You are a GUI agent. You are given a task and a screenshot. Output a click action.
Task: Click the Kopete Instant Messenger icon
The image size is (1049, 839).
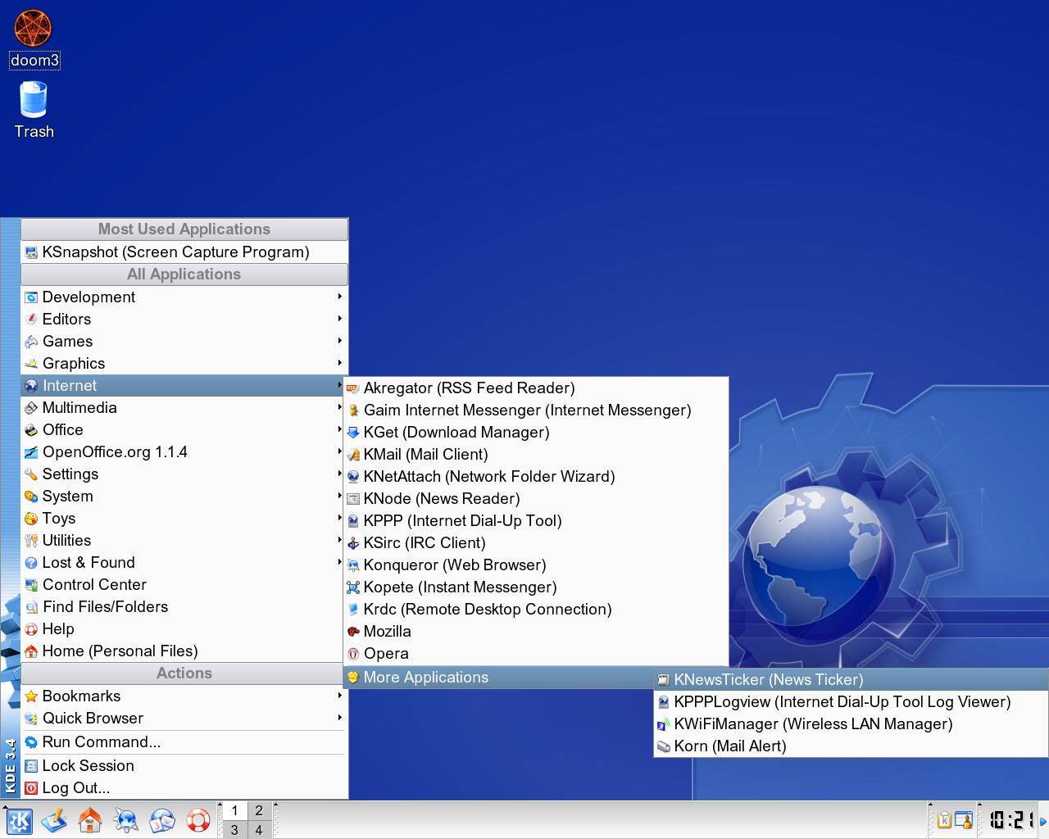click(x=353, y=587)
